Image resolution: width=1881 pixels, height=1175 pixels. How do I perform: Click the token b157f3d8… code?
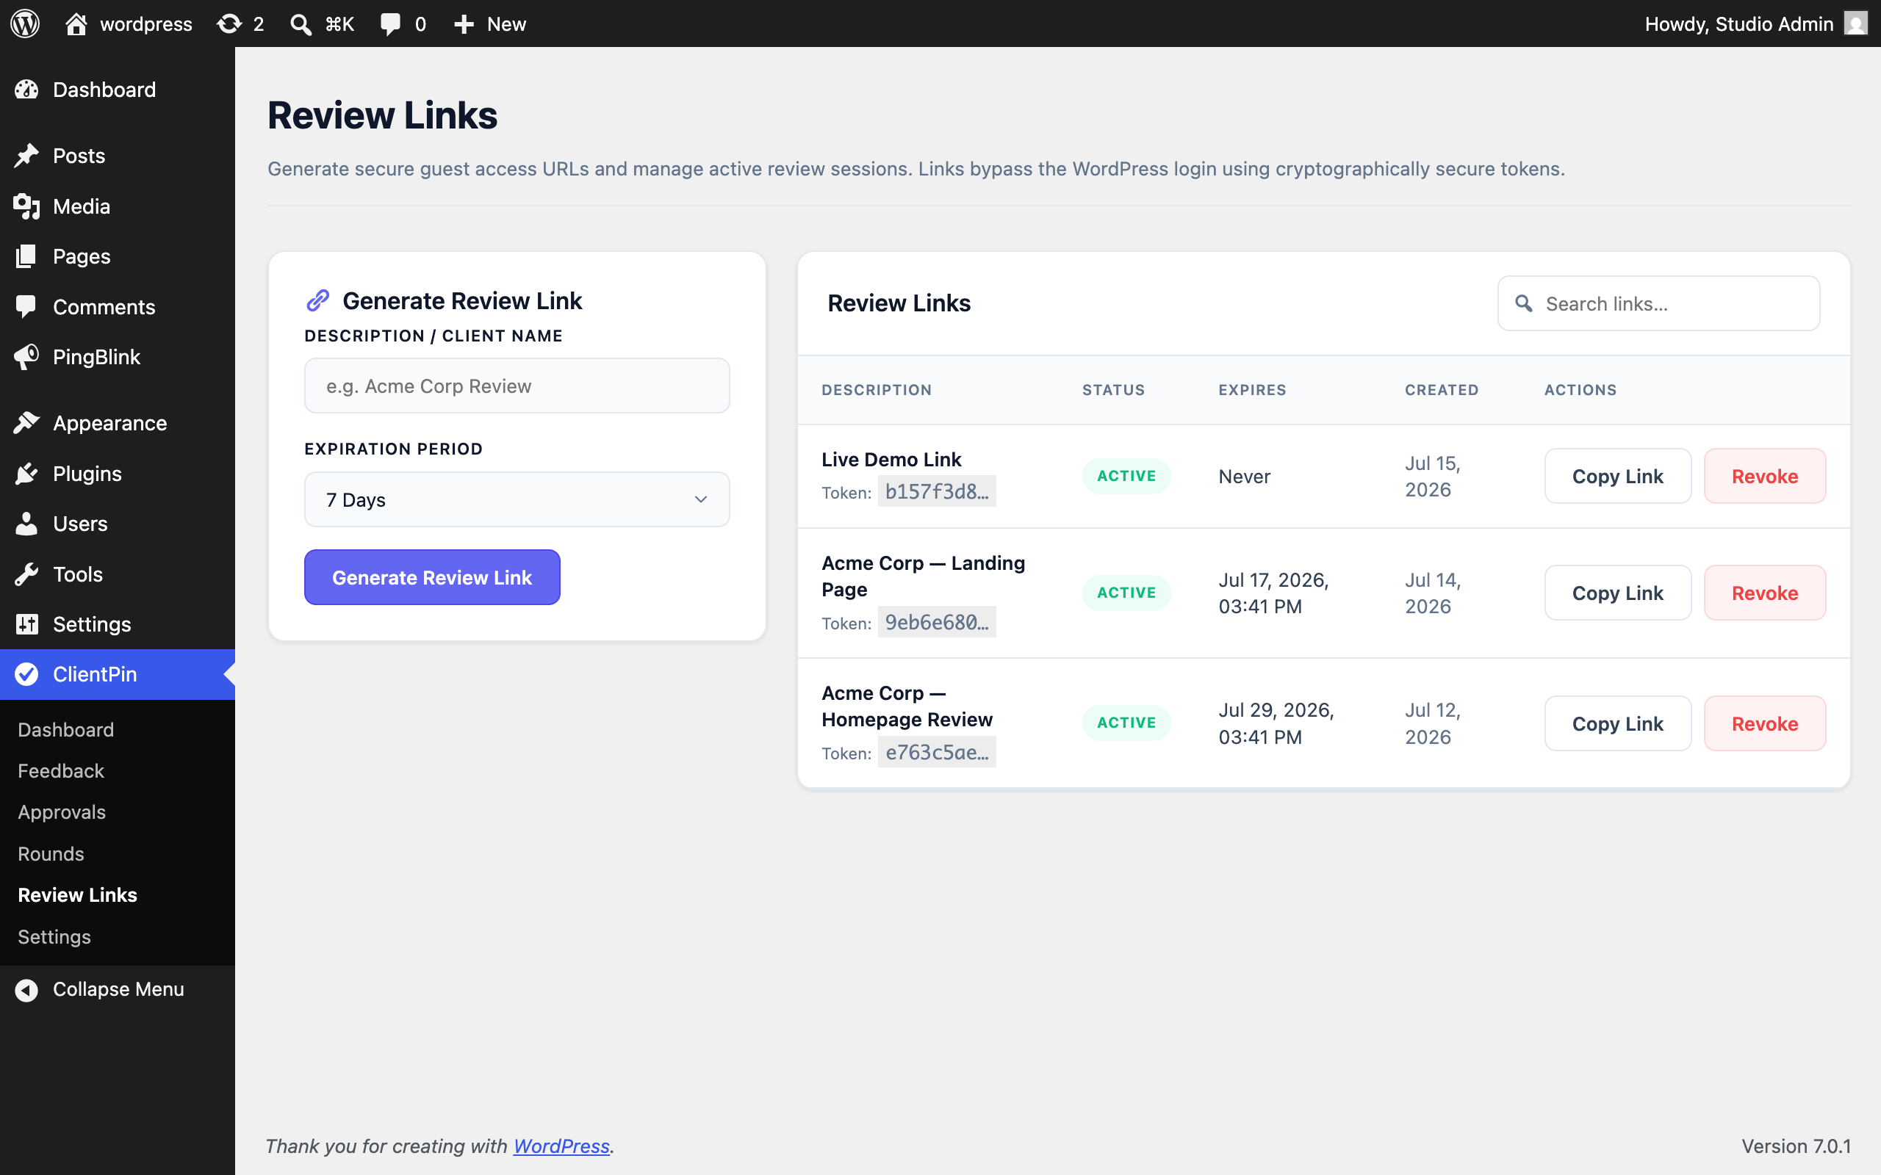point(937,491)
